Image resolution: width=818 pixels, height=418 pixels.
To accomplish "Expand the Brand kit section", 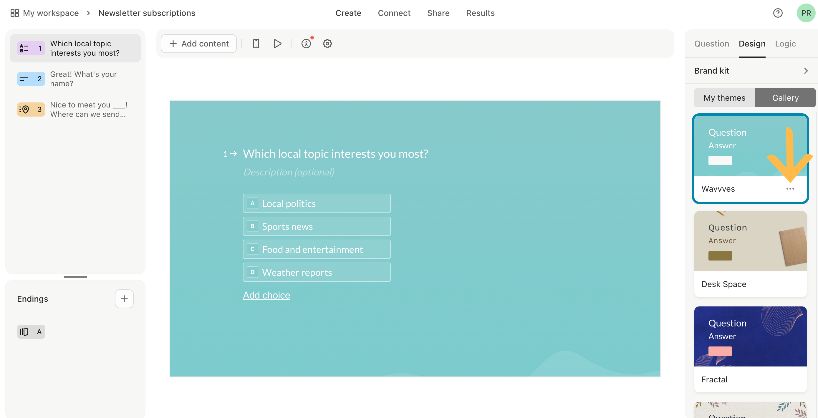I will (751, 71).
